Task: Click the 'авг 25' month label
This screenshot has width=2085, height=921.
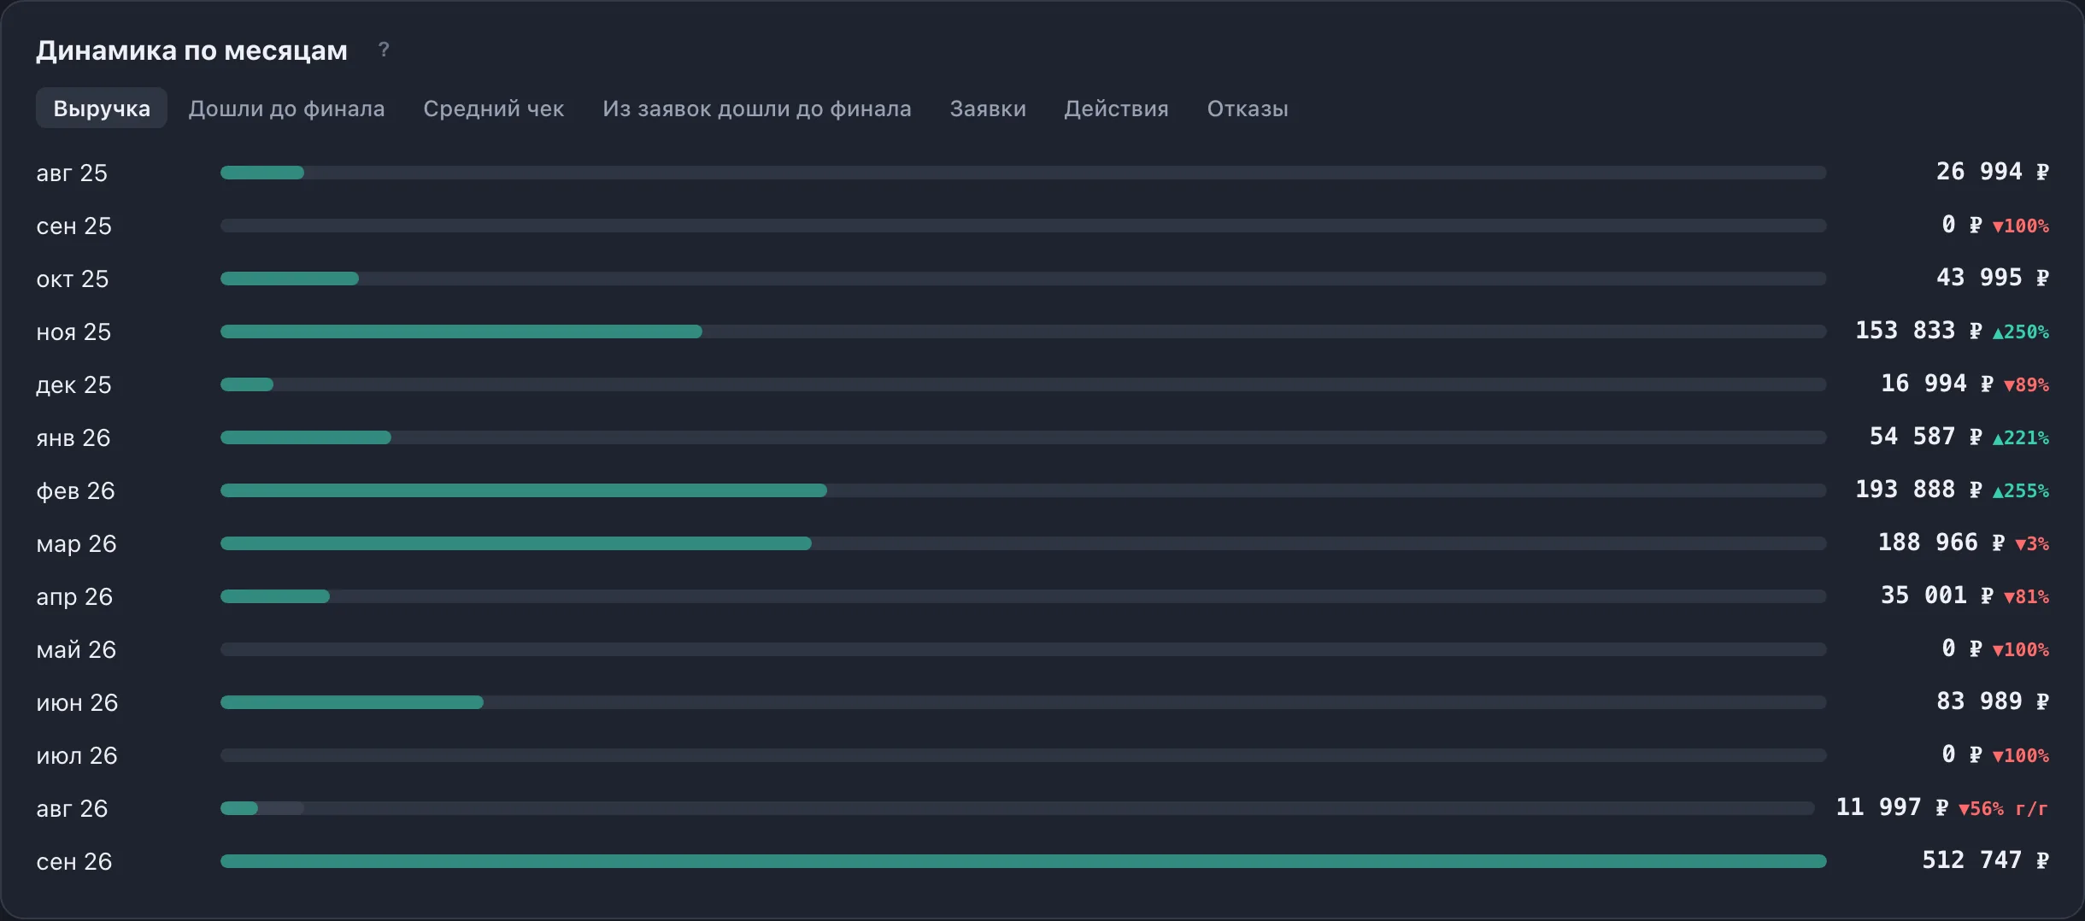Action: pos(72,173)
